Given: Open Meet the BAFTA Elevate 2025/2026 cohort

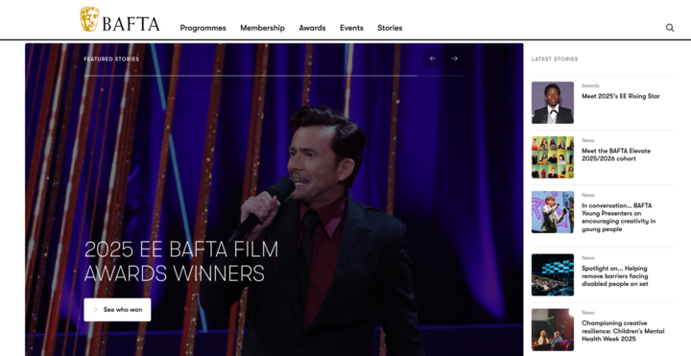Looking at the screenshot, I should (x=616, y=154).
